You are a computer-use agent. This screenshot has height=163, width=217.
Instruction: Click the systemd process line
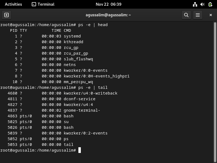47,36
